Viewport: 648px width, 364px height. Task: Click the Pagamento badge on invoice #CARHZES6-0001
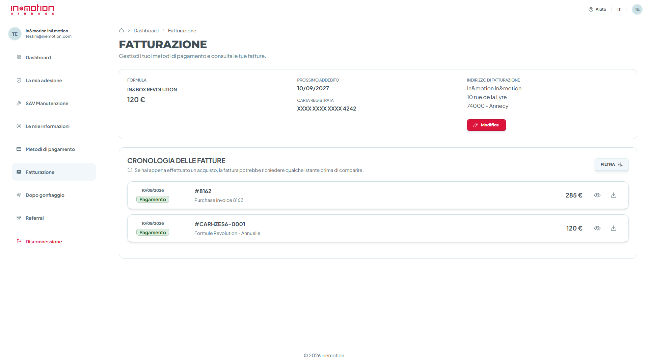point(153,233)
